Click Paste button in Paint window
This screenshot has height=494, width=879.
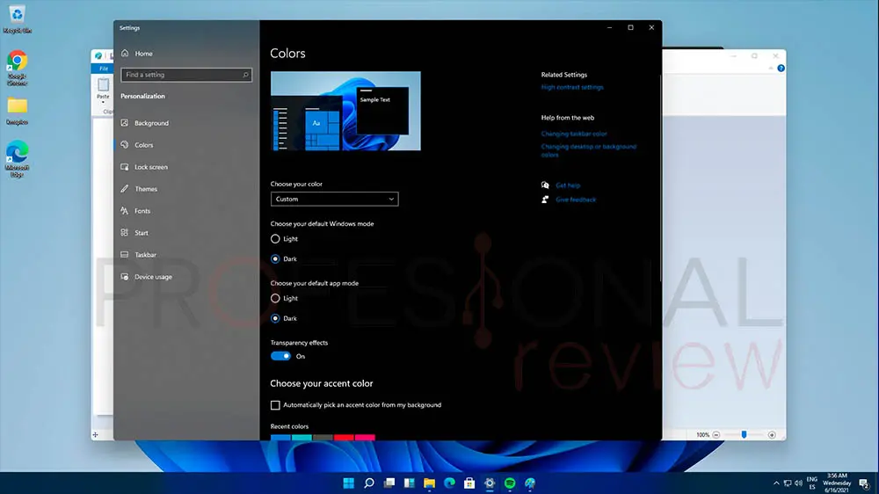[103, 90]
